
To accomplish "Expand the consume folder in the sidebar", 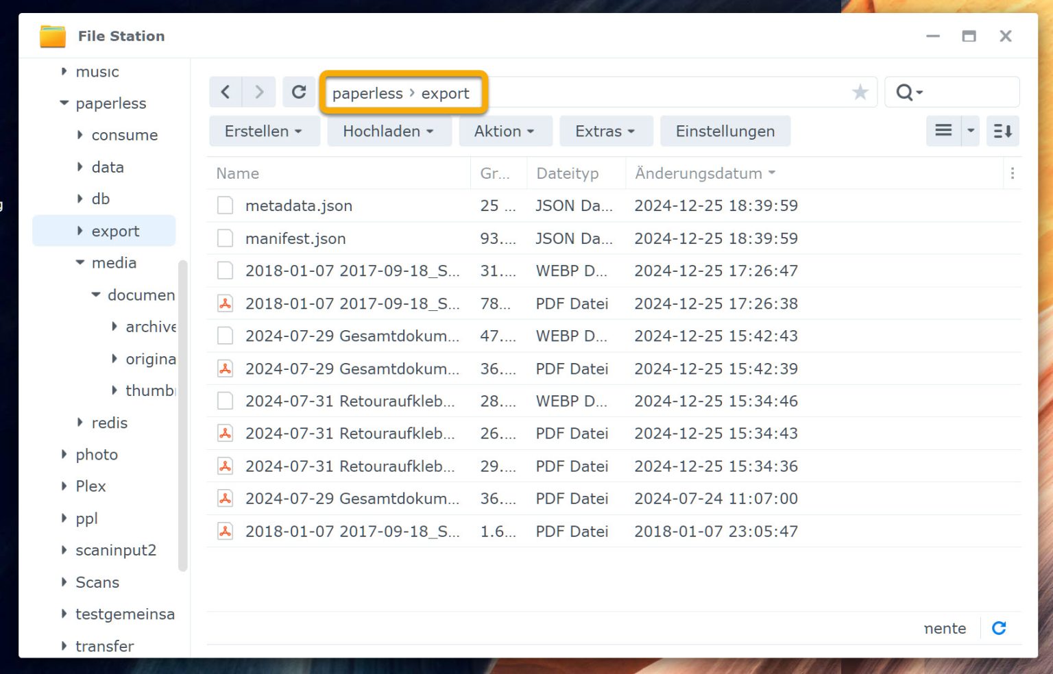I will coord(79,135).
